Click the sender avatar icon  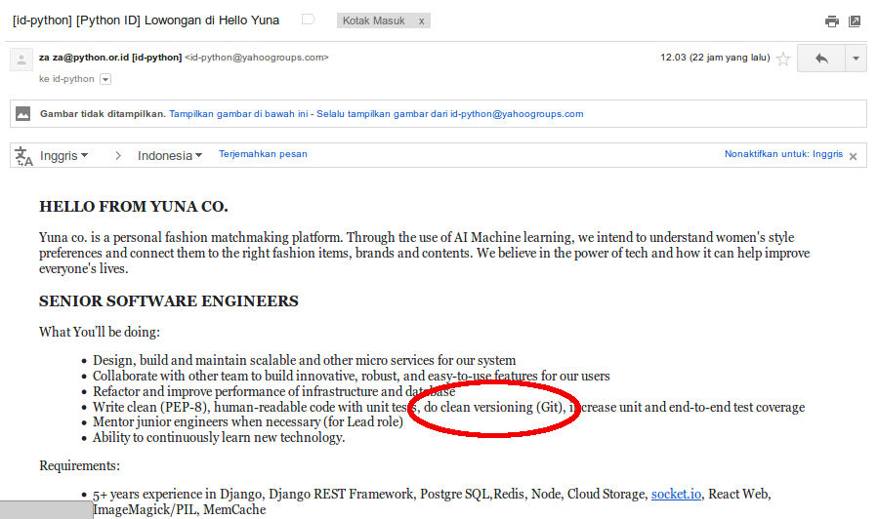(x=21, y=60)
